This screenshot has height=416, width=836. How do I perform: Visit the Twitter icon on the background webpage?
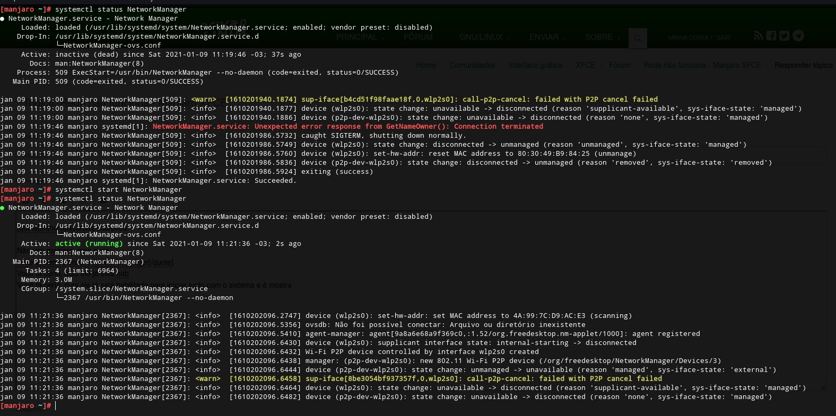[785, 36]
